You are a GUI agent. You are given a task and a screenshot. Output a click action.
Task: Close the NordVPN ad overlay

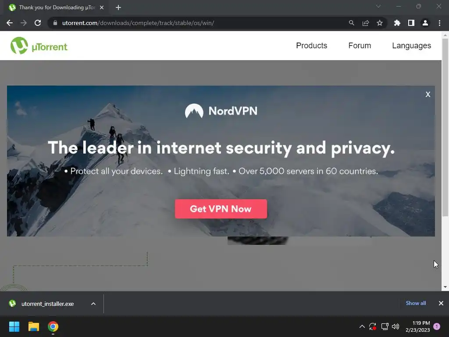click(428, 94)
